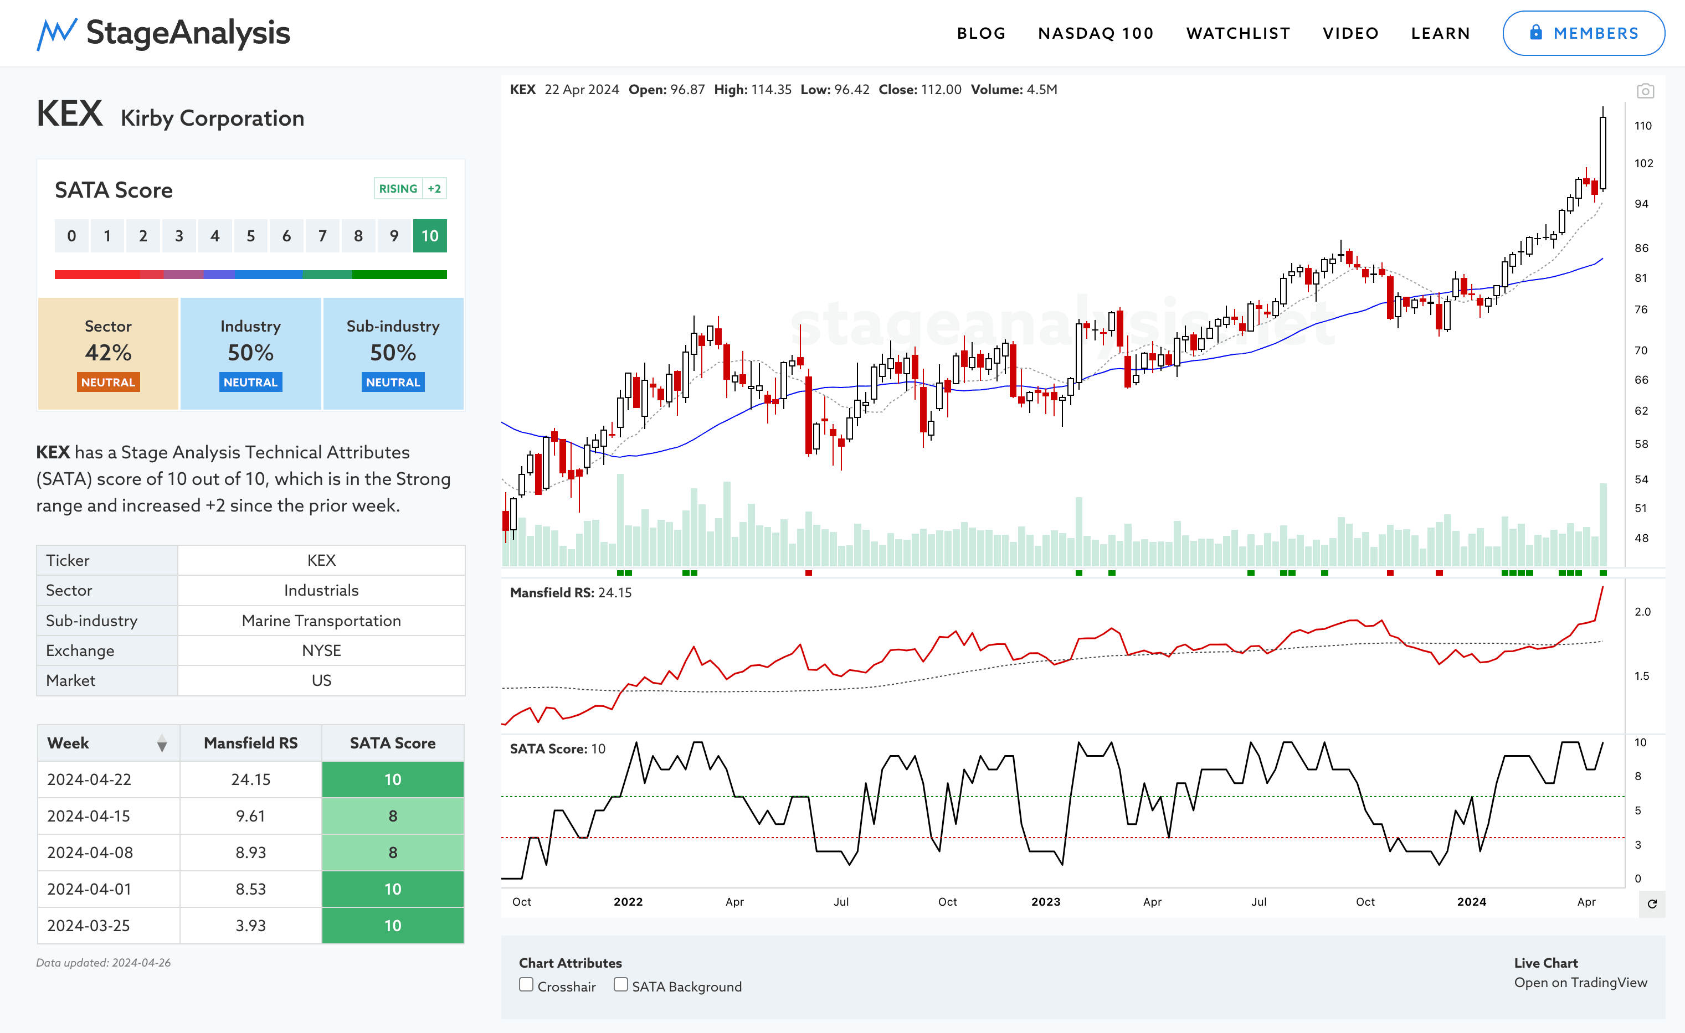Click SATA score box 0
The height and width of the screenshot is (1033, 1685).
[71, 236]
